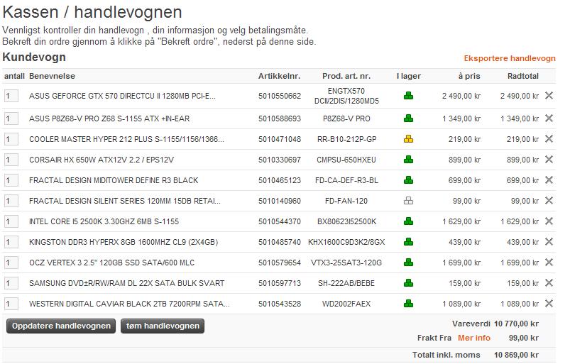Click the Benevnelse column header

pyautogui.click(x=52, y=77)
